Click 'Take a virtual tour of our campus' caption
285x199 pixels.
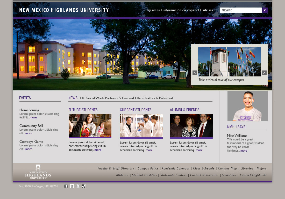pyautogui.click(x=221, y=80)
